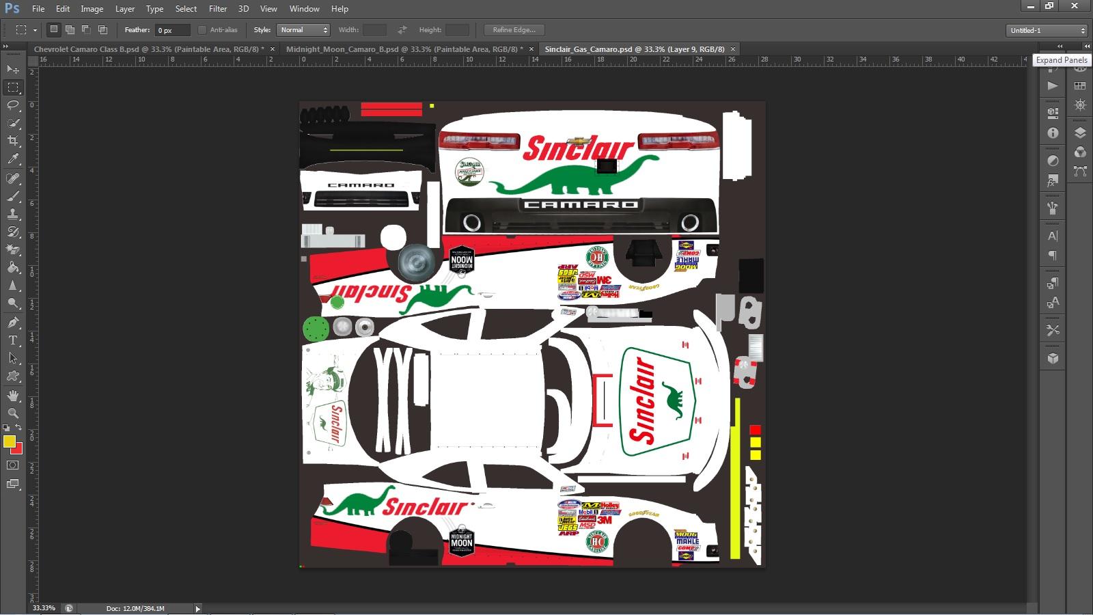The width and height of the screenshot is (1093, 615).
Task: Toggle the Anti-alias checkbox
Action: pos(202,30)
